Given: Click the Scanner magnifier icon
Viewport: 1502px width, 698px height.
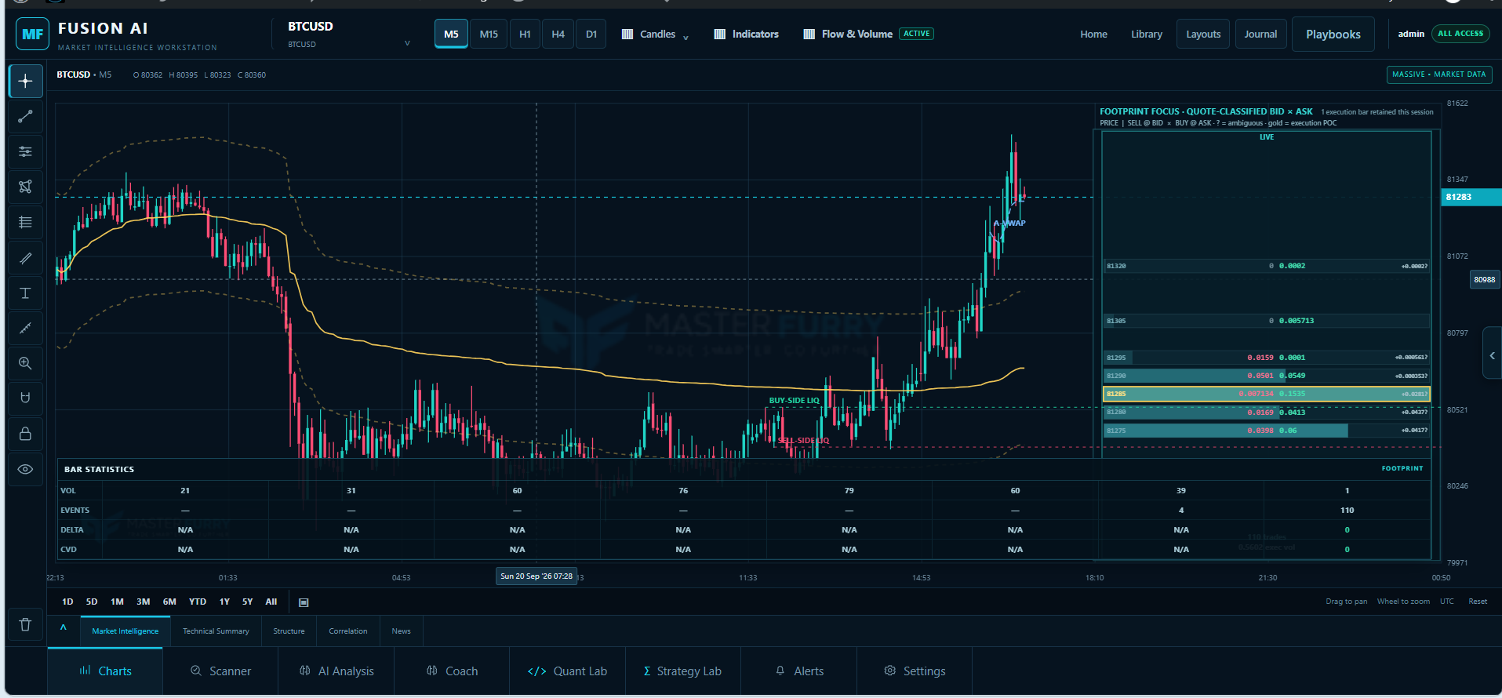Looking at the screenshot, I should [196, 671].
